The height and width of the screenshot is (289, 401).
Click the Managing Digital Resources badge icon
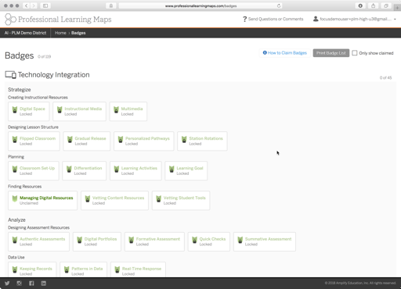point(15,199)
